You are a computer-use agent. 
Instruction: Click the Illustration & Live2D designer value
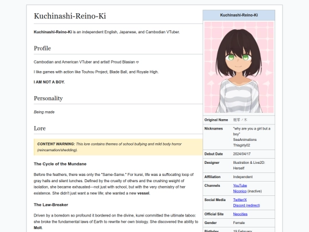[x=249, y=166]
